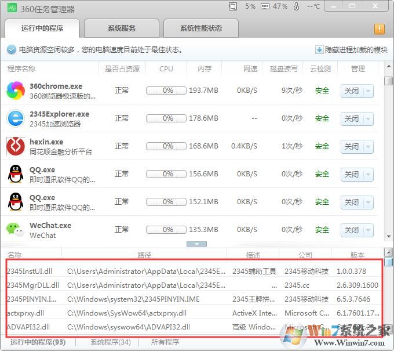Expand 关闭 dropdown arrow for 152.1MB QQ.exe
This screenshot has height=351, width=394.
[x=369, y=202]
